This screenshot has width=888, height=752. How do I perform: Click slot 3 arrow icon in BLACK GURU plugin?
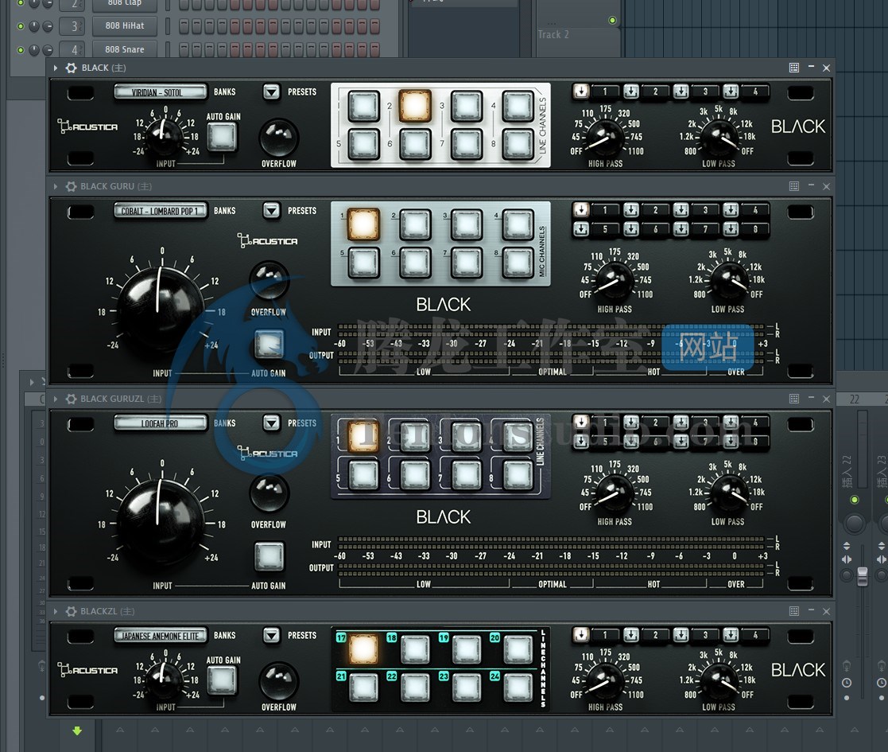pyautogui.click(x=681, y=209)
